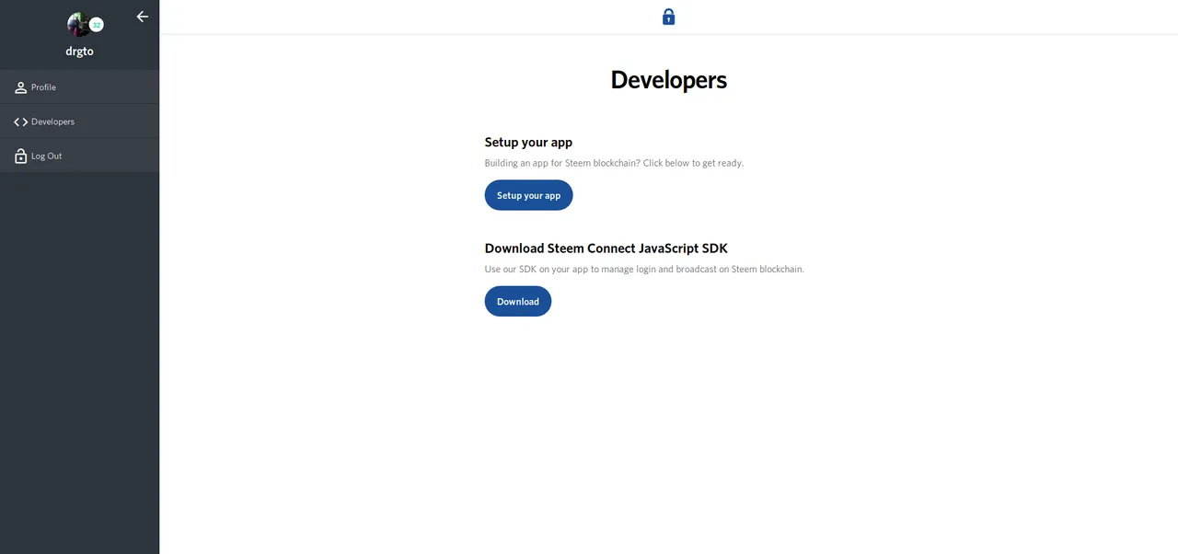The image size is (1178, 554).
Task: Open Profile in the sidebar
Action: point(79,87)
